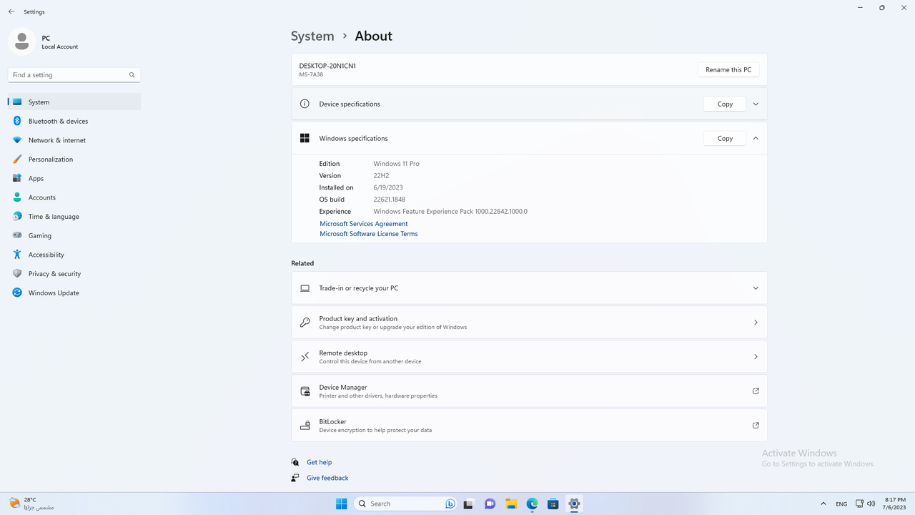This screenshot has width=915, height=515.
Task: Open the BitLocker device encryption row
Action: [x=529, y=426]
